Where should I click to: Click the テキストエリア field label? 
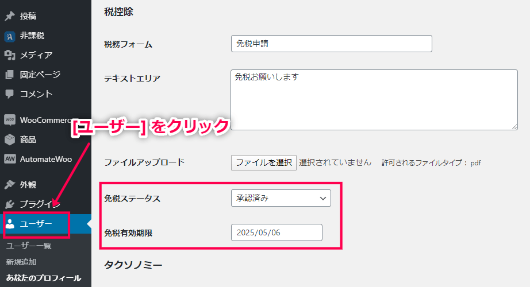pos(132,78)
